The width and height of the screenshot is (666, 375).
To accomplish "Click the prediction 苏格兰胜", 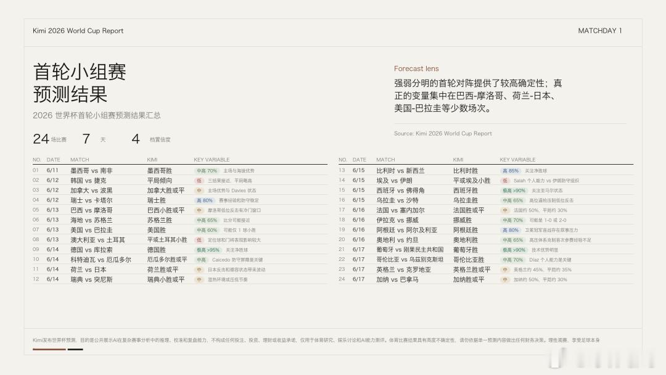I will click(160, 220).
